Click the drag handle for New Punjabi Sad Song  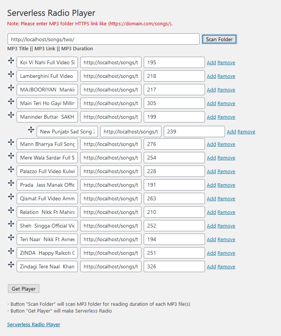(x=31, y=130)
